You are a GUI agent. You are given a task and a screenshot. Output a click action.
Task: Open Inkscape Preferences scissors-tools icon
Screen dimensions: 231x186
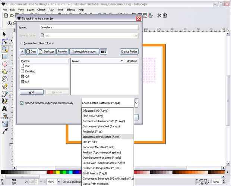159,15
